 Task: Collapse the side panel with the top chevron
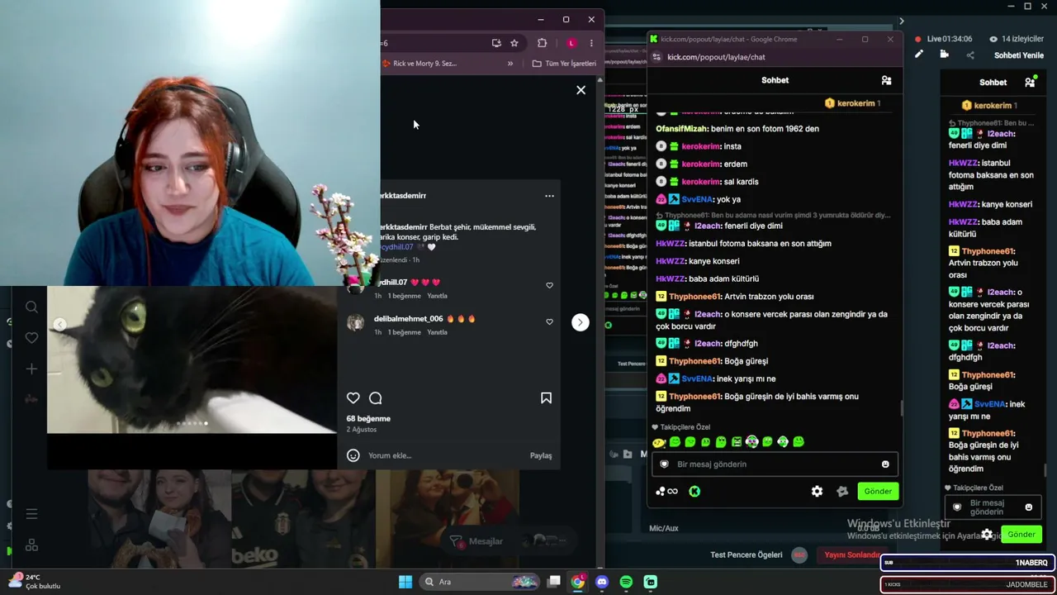click(x=901, y=21)
